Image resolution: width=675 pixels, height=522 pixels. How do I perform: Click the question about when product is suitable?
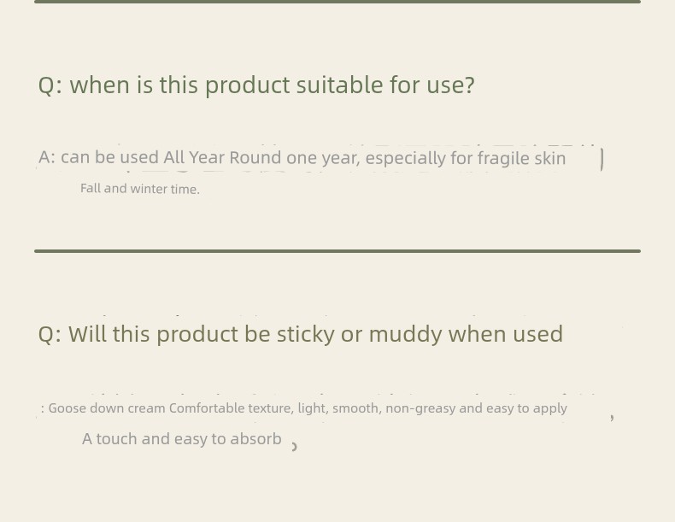click(256, 85)
